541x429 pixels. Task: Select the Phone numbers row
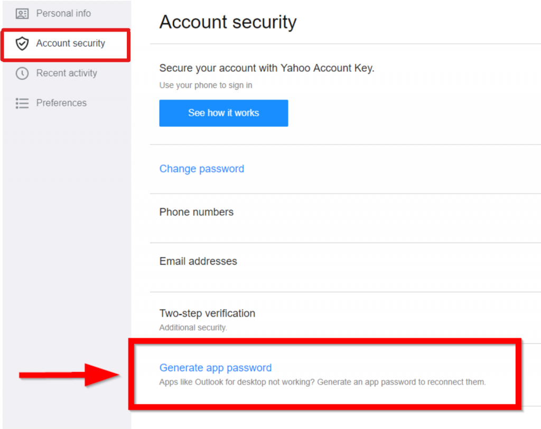pyautogui.click(x=197, y=212)
